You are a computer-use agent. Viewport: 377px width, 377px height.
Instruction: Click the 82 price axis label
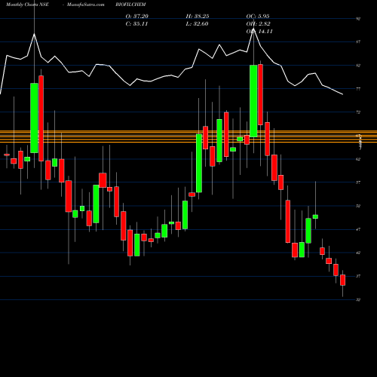(x=358, y=66)
